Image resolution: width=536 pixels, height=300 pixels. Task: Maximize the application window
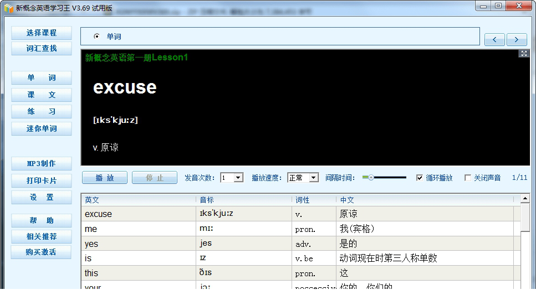click(x=498, y=6)
